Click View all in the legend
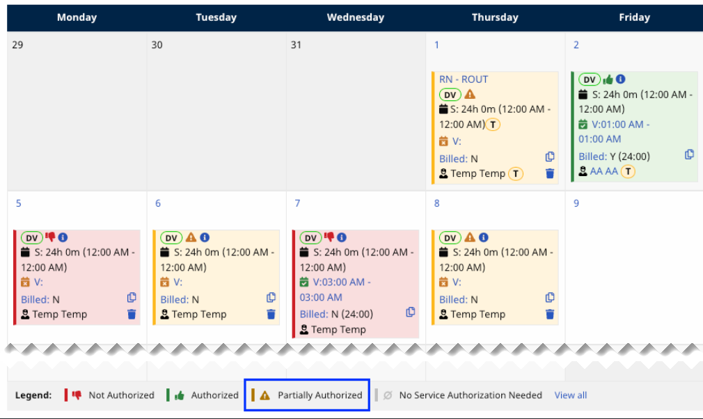Screen dimensions: 703x419 (571, 395)
